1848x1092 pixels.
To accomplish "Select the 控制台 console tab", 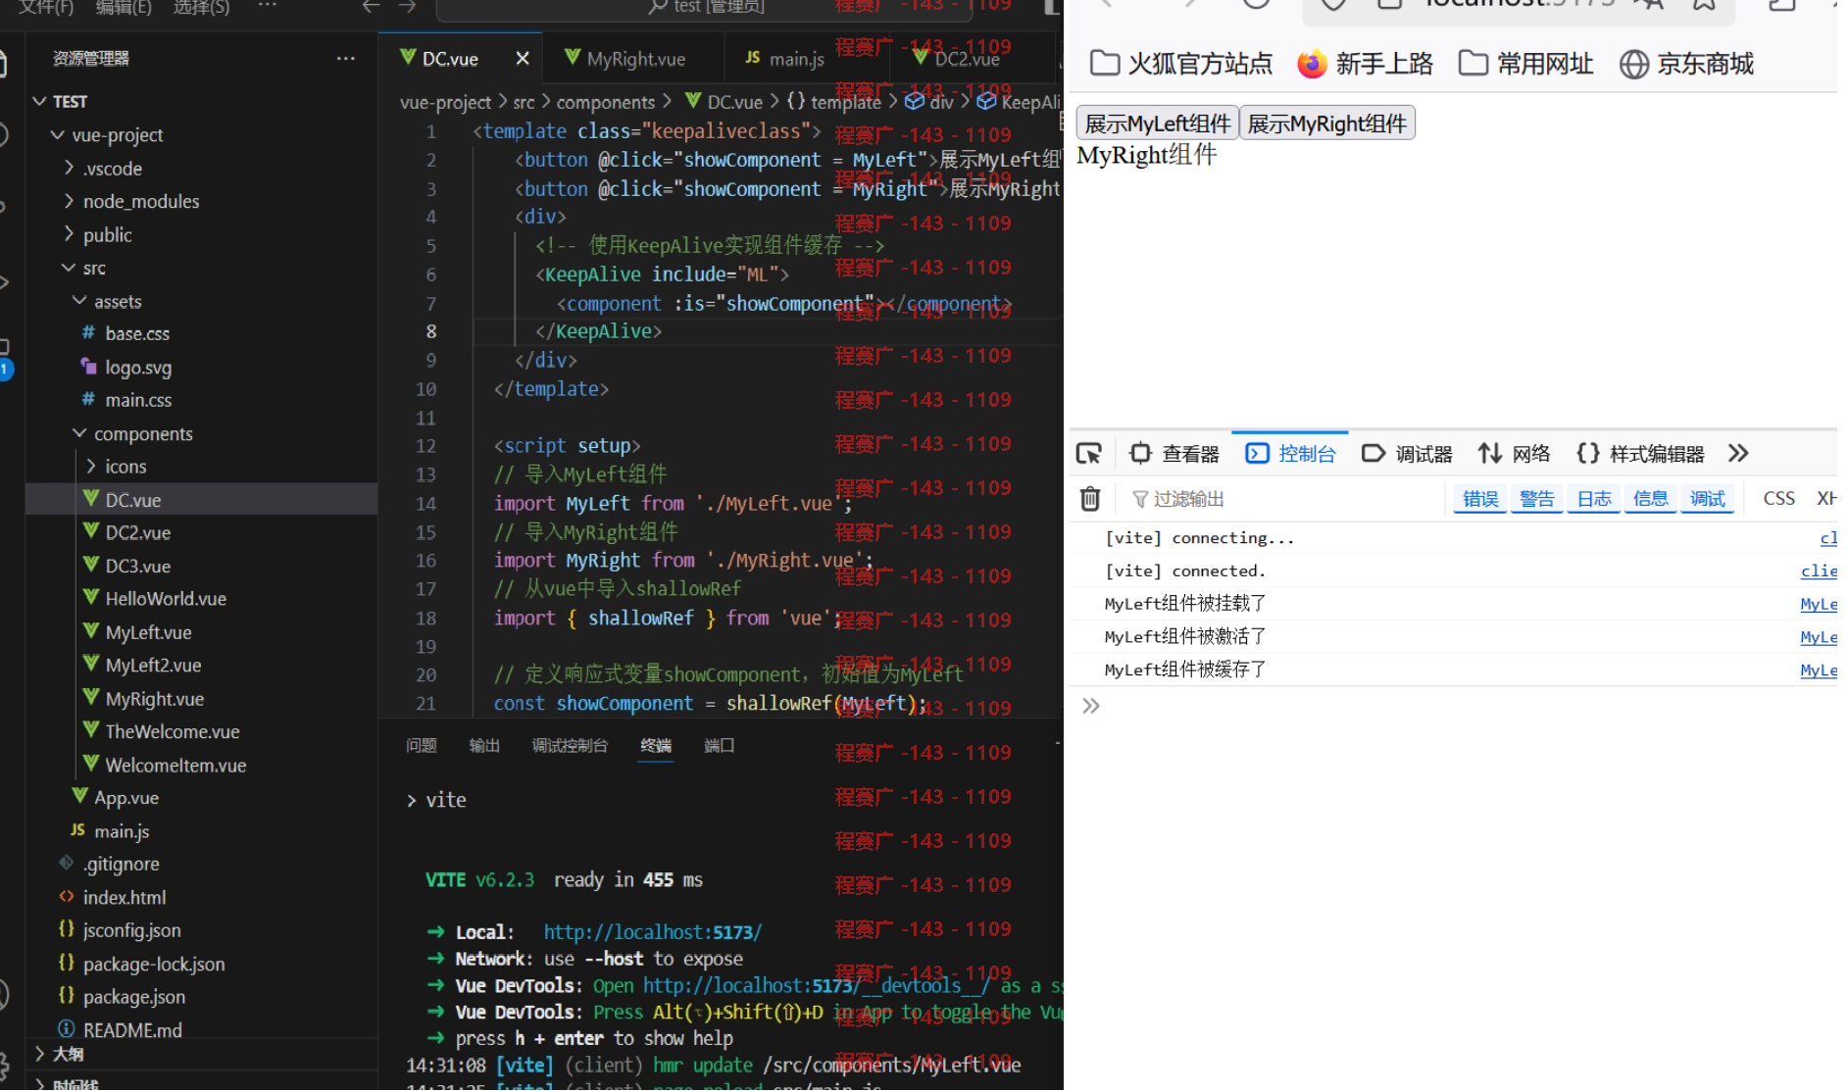I will point(1290,454).
